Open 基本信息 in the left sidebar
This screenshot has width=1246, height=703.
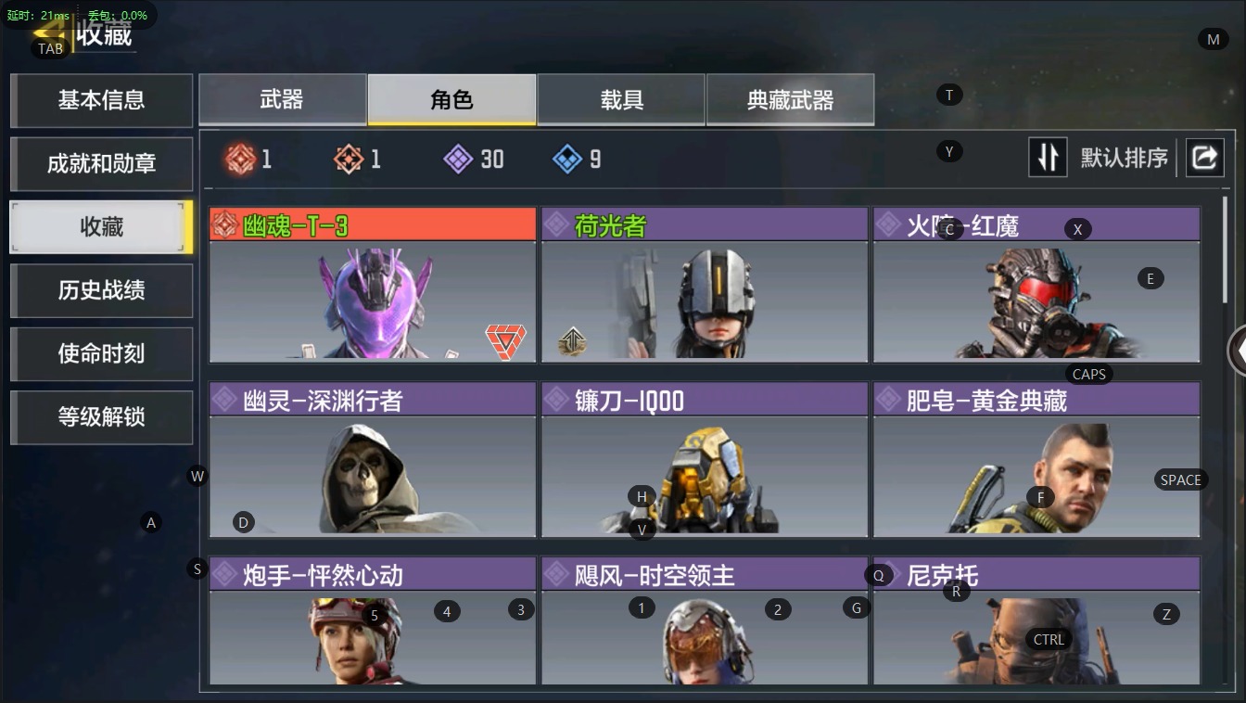[101, 100]
